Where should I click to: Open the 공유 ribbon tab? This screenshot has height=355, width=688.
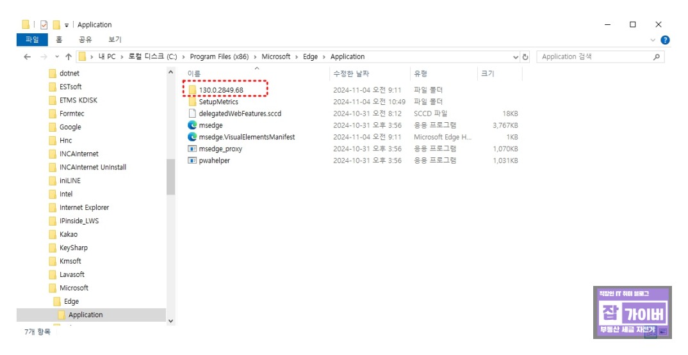pyautogui.click(x=85, y=40)
